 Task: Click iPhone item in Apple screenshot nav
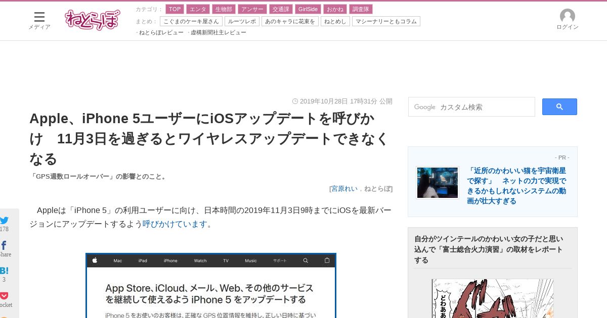click(x=170, y=261)
